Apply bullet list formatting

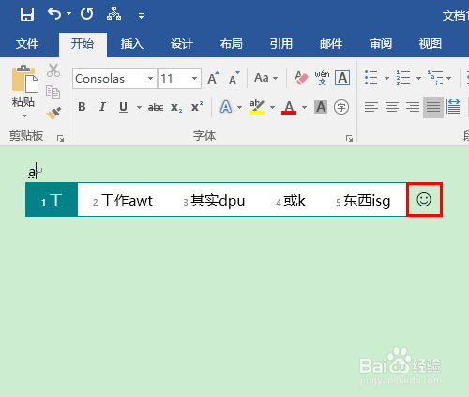pos(371,77)
